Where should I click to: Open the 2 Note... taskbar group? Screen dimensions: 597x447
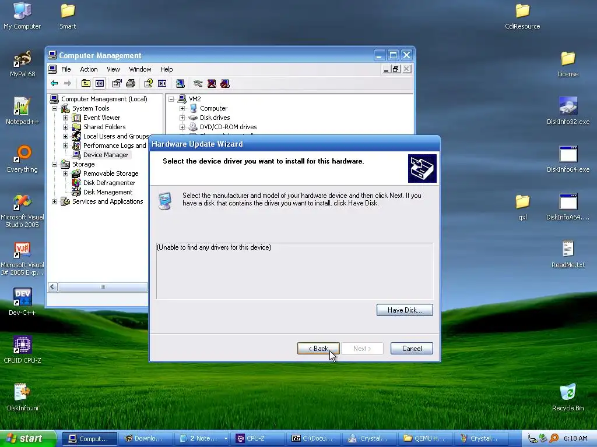(203, 439)
